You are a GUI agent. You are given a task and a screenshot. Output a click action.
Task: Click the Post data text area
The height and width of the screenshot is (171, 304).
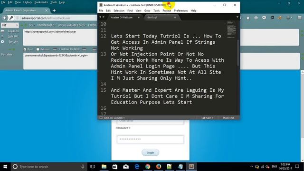60,61
